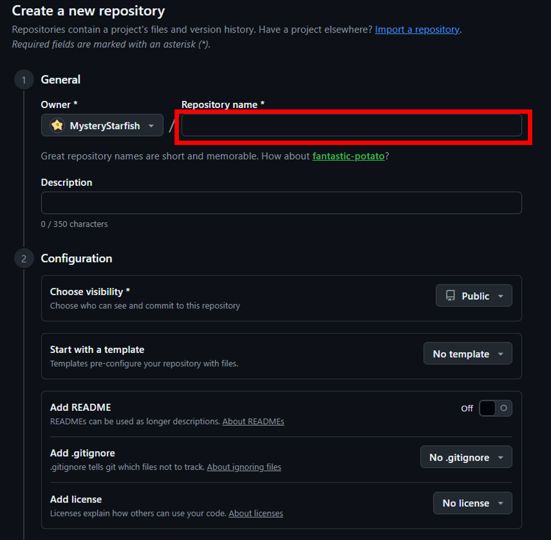Enable the Add README toggle switch

pos(495,408)
